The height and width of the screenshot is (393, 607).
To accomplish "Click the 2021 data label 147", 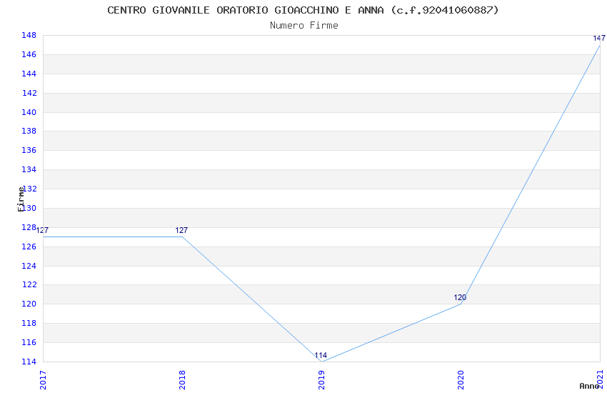I will [599, 39].
